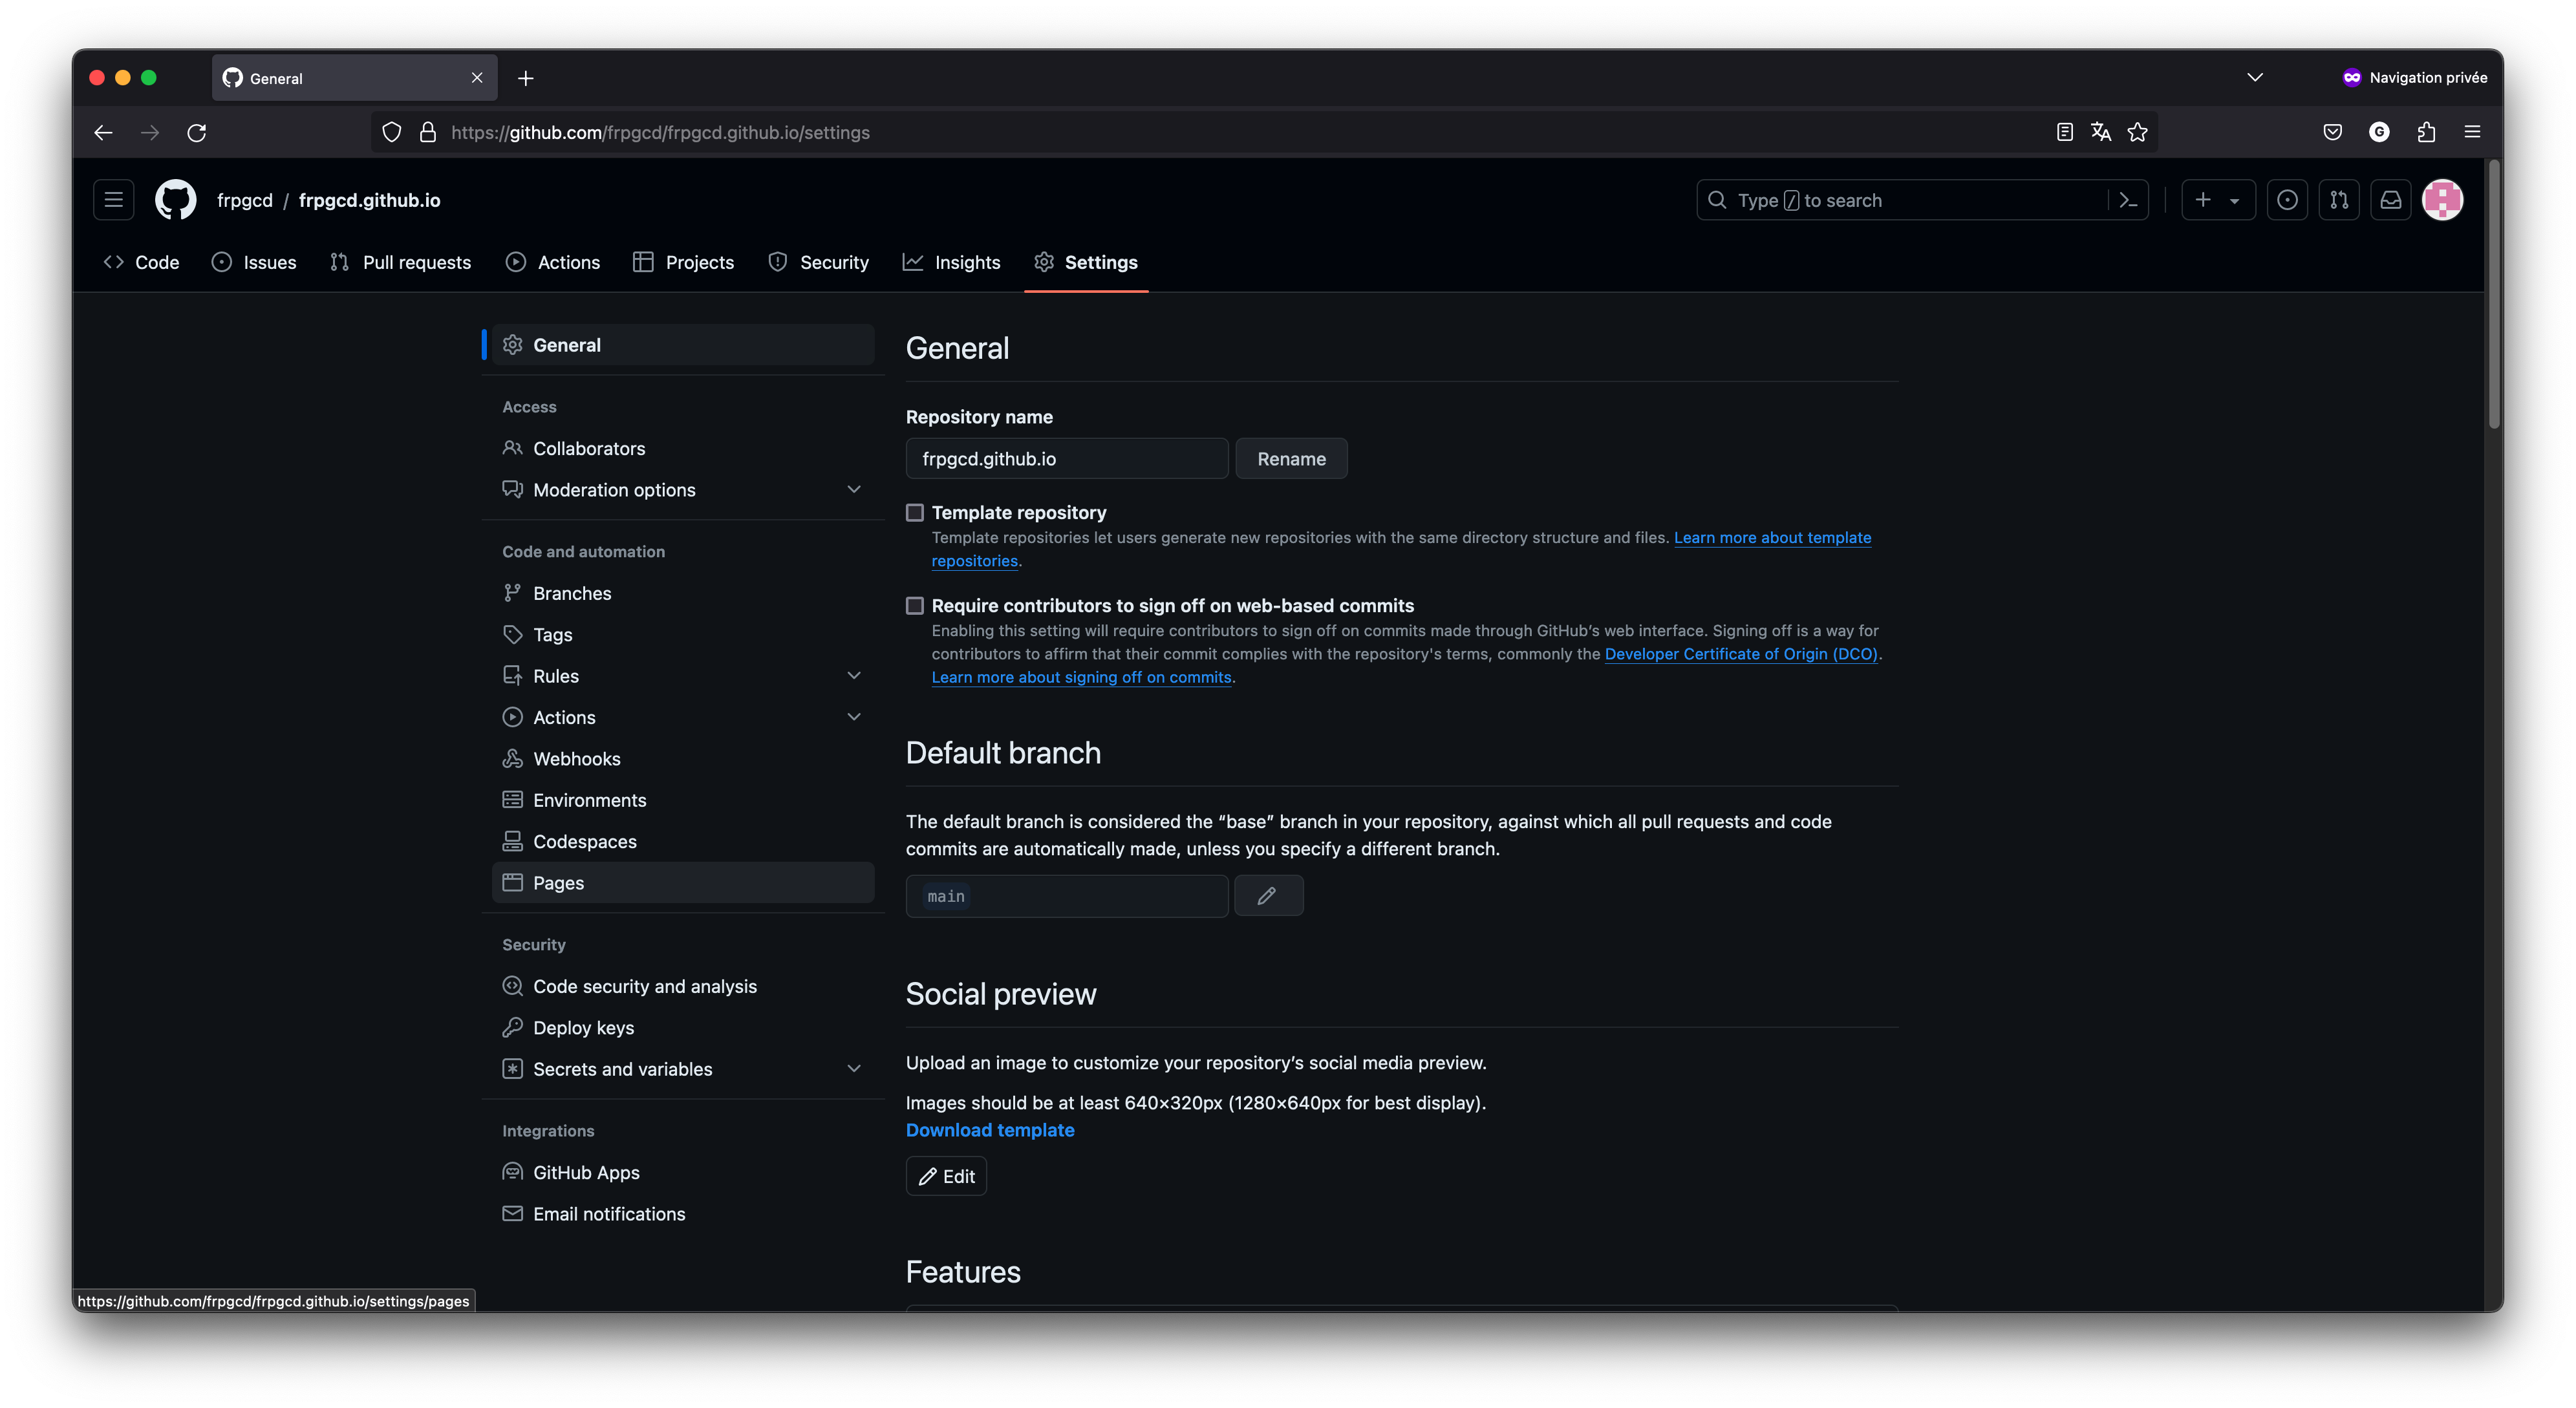The height and width of the screenshot is (1408, 2576).
Task: Open the Projects tab
Action: [x=684, y=262]
